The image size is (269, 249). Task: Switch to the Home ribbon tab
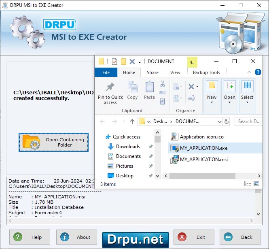pyautogui.click(x=129, y=72)
